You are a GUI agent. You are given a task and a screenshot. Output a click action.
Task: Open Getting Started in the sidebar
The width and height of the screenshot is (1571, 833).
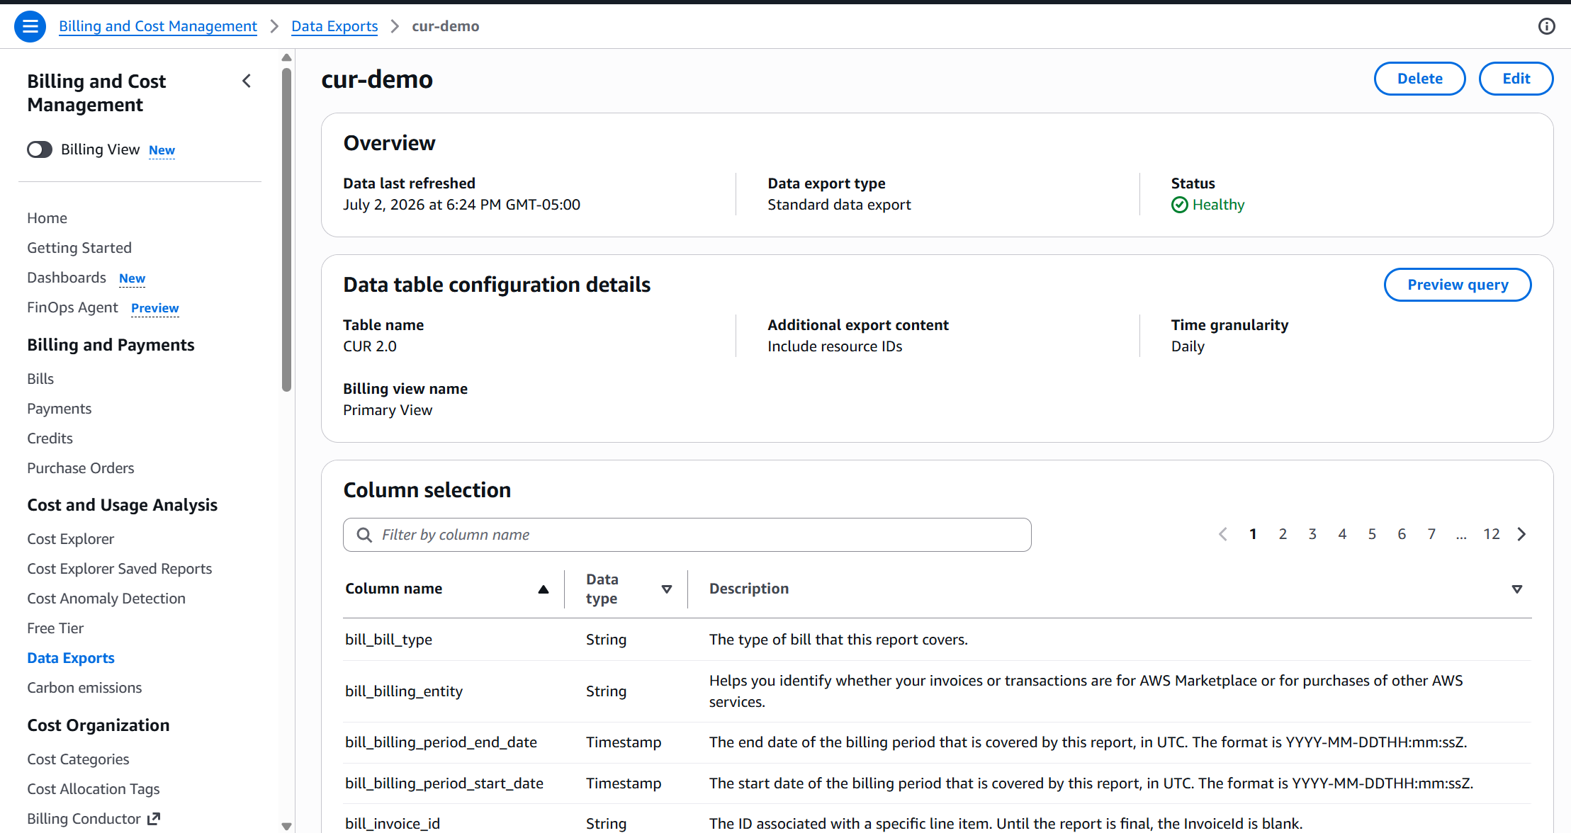pos(79,248)
